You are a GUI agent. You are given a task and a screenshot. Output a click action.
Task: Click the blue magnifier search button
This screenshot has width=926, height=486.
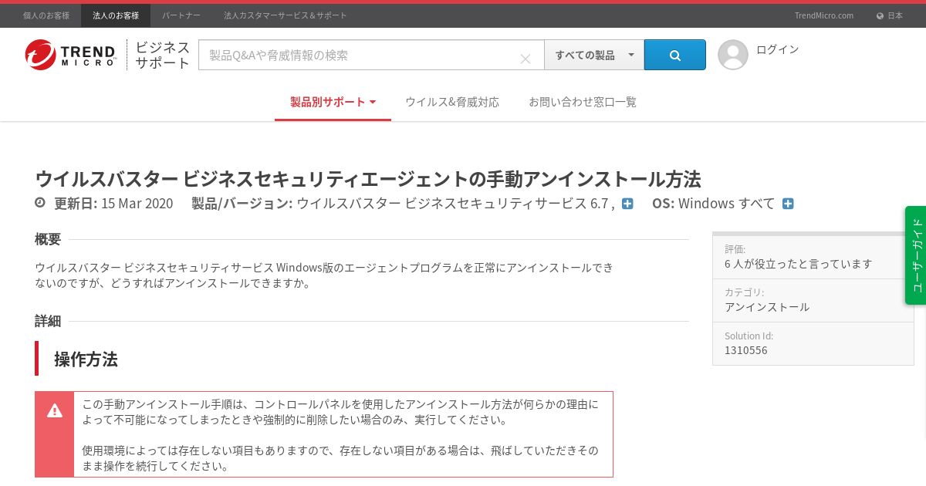[675, 55]
